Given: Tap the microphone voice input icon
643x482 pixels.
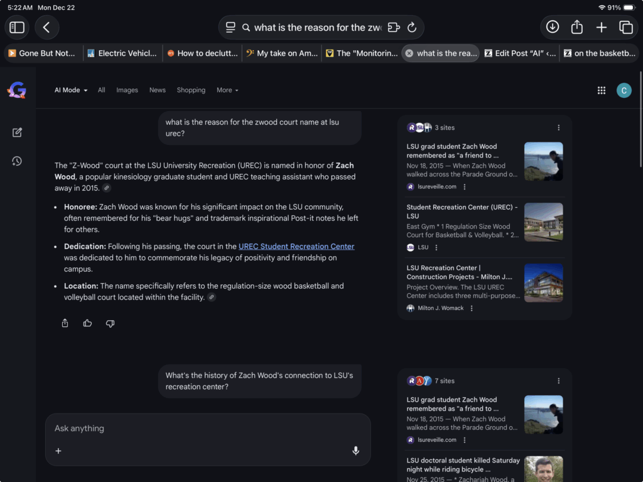Looking at the screenshot, I should pos(355,451).
